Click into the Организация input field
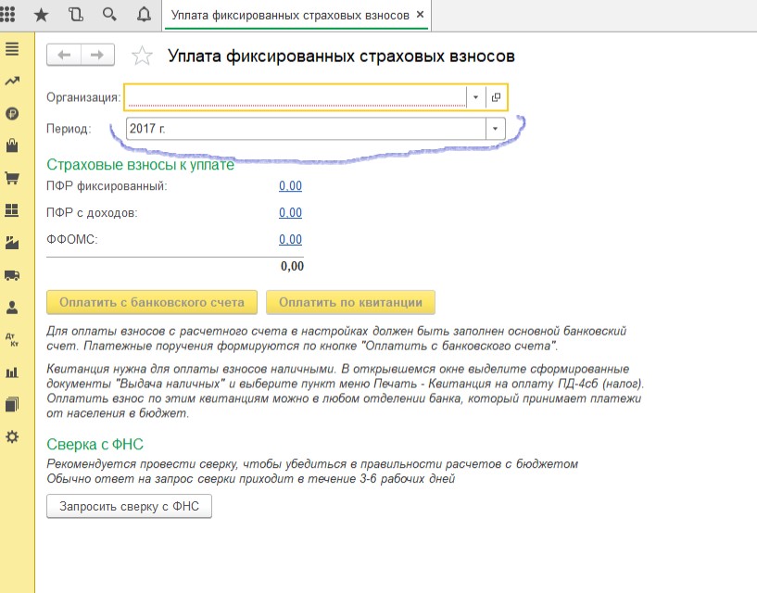The image size is (757, 593). (x=296, y=97)
